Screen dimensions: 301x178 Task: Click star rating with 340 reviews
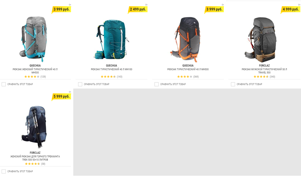pyautogui.click(x=261, y=77)
